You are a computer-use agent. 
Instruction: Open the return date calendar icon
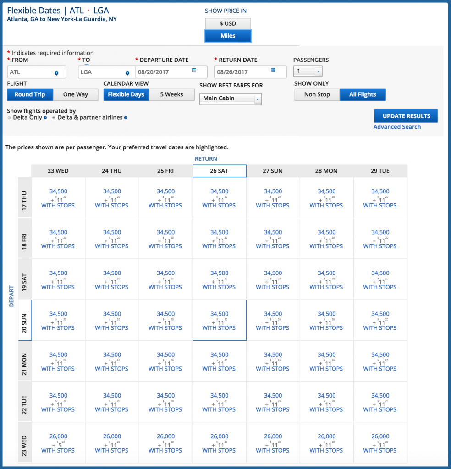(273, 70)
